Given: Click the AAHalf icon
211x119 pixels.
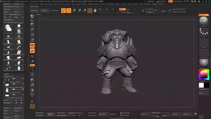Looking at the screenshot, I should click(x=32, y=40).
